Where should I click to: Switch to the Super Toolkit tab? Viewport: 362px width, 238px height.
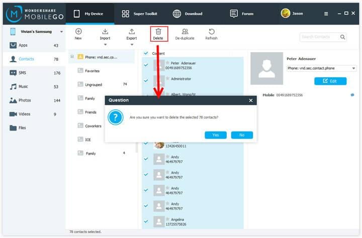click(x=139, y=14)
